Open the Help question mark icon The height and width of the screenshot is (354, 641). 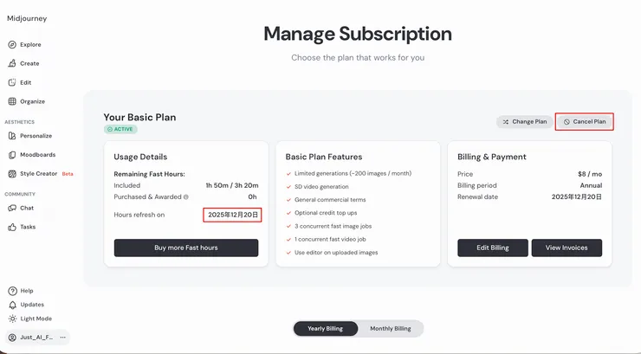pyautogui.click(x=12, y=291)
